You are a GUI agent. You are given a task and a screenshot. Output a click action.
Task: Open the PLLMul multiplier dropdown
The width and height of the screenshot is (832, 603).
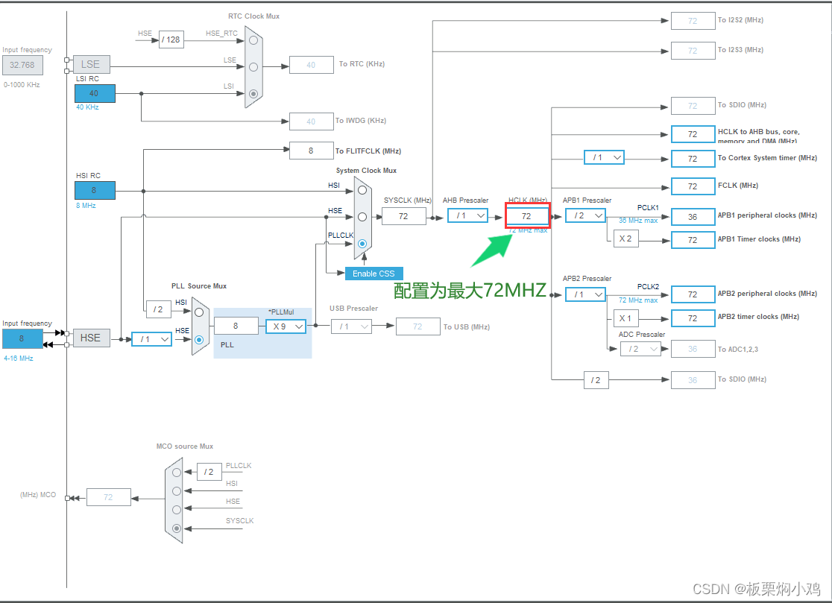point(286,326)
